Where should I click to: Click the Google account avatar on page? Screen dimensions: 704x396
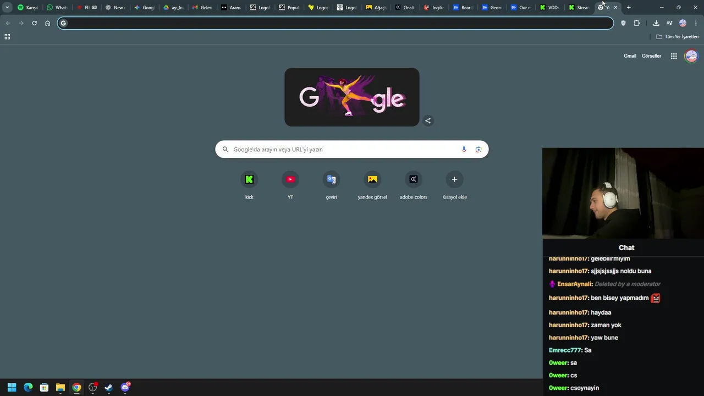pyautogui.click(x=691, y=56)
